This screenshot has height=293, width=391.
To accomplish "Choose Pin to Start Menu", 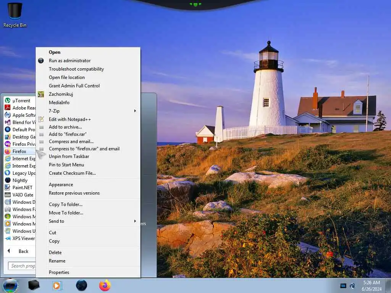I will [66, 165].
